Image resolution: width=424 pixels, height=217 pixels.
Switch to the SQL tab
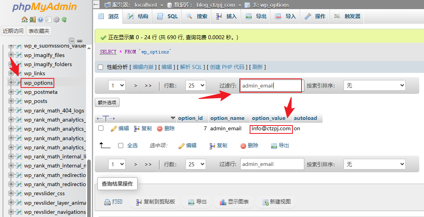(168, 17)
